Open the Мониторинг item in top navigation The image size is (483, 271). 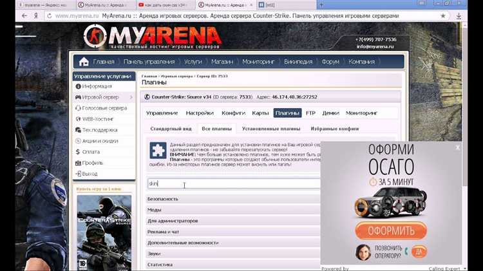coord(258,62)
